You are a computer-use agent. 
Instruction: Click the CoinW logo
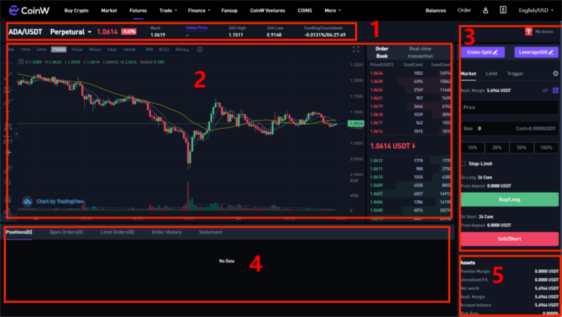[x=29, y=11]
